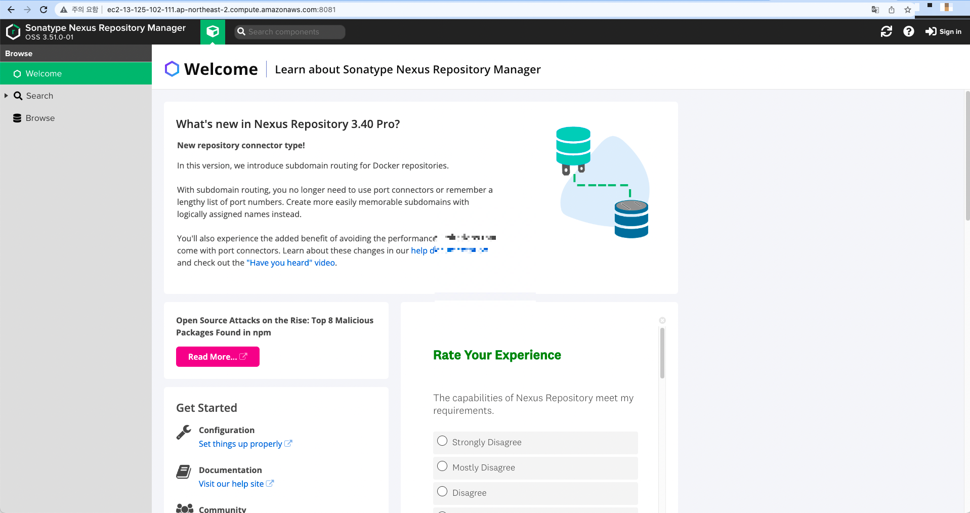Screen dimensions: 970x513
Task: Focus the Search components field
Action: click(x=290, y=32)
